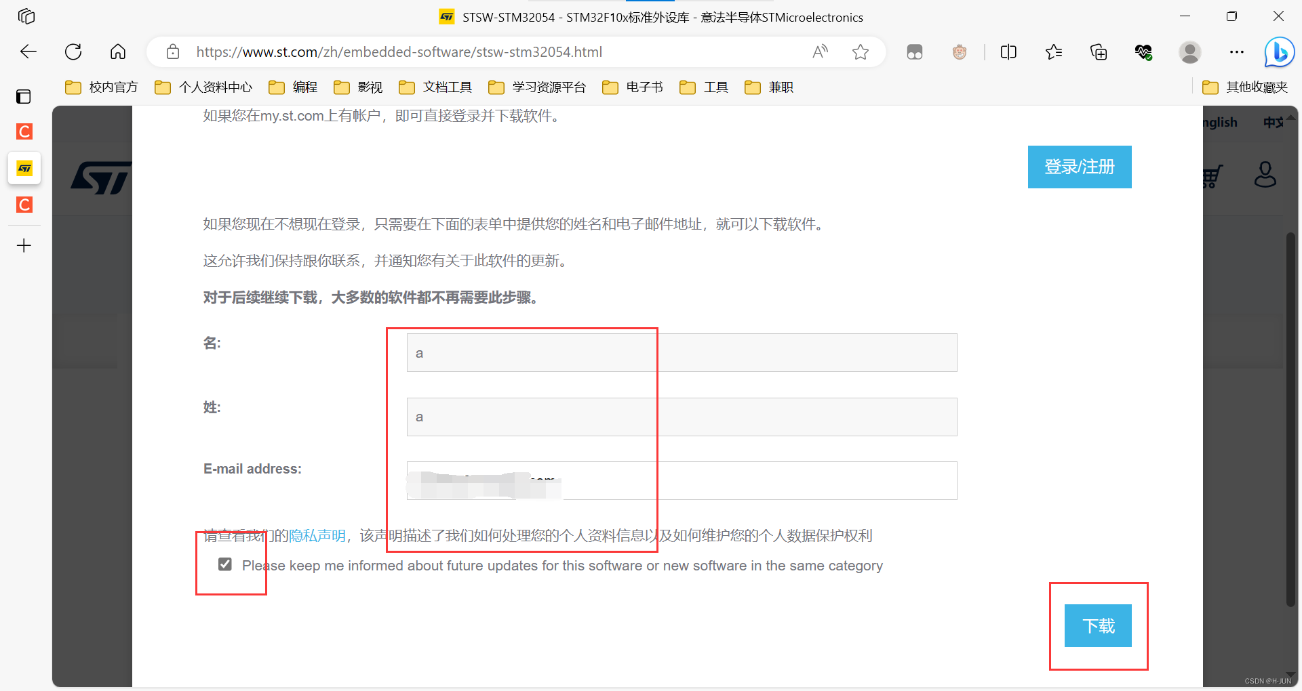The image size is (1302, 691).
Task: Switch to first CSDN vertical tab
Action: point(24,131)
